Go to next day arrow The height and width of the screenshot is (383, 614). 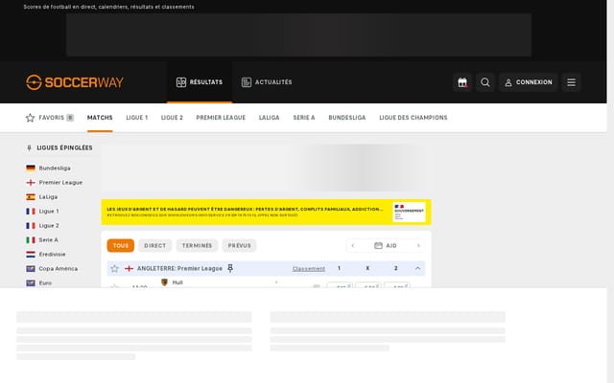[418, 246]
